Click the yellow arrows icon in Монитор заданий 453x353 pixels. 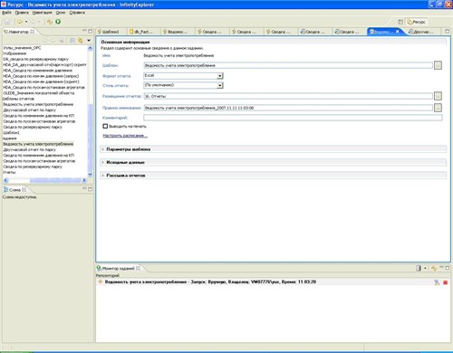(x=434, y=268)
